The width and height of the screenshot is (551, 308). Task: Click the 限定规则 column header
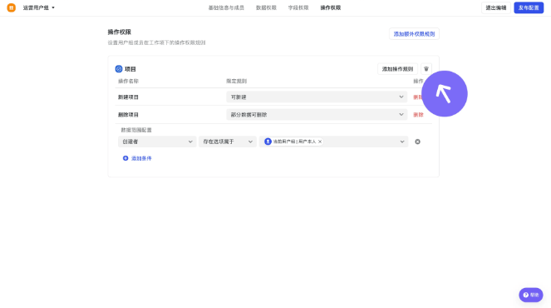coord(237,81)
